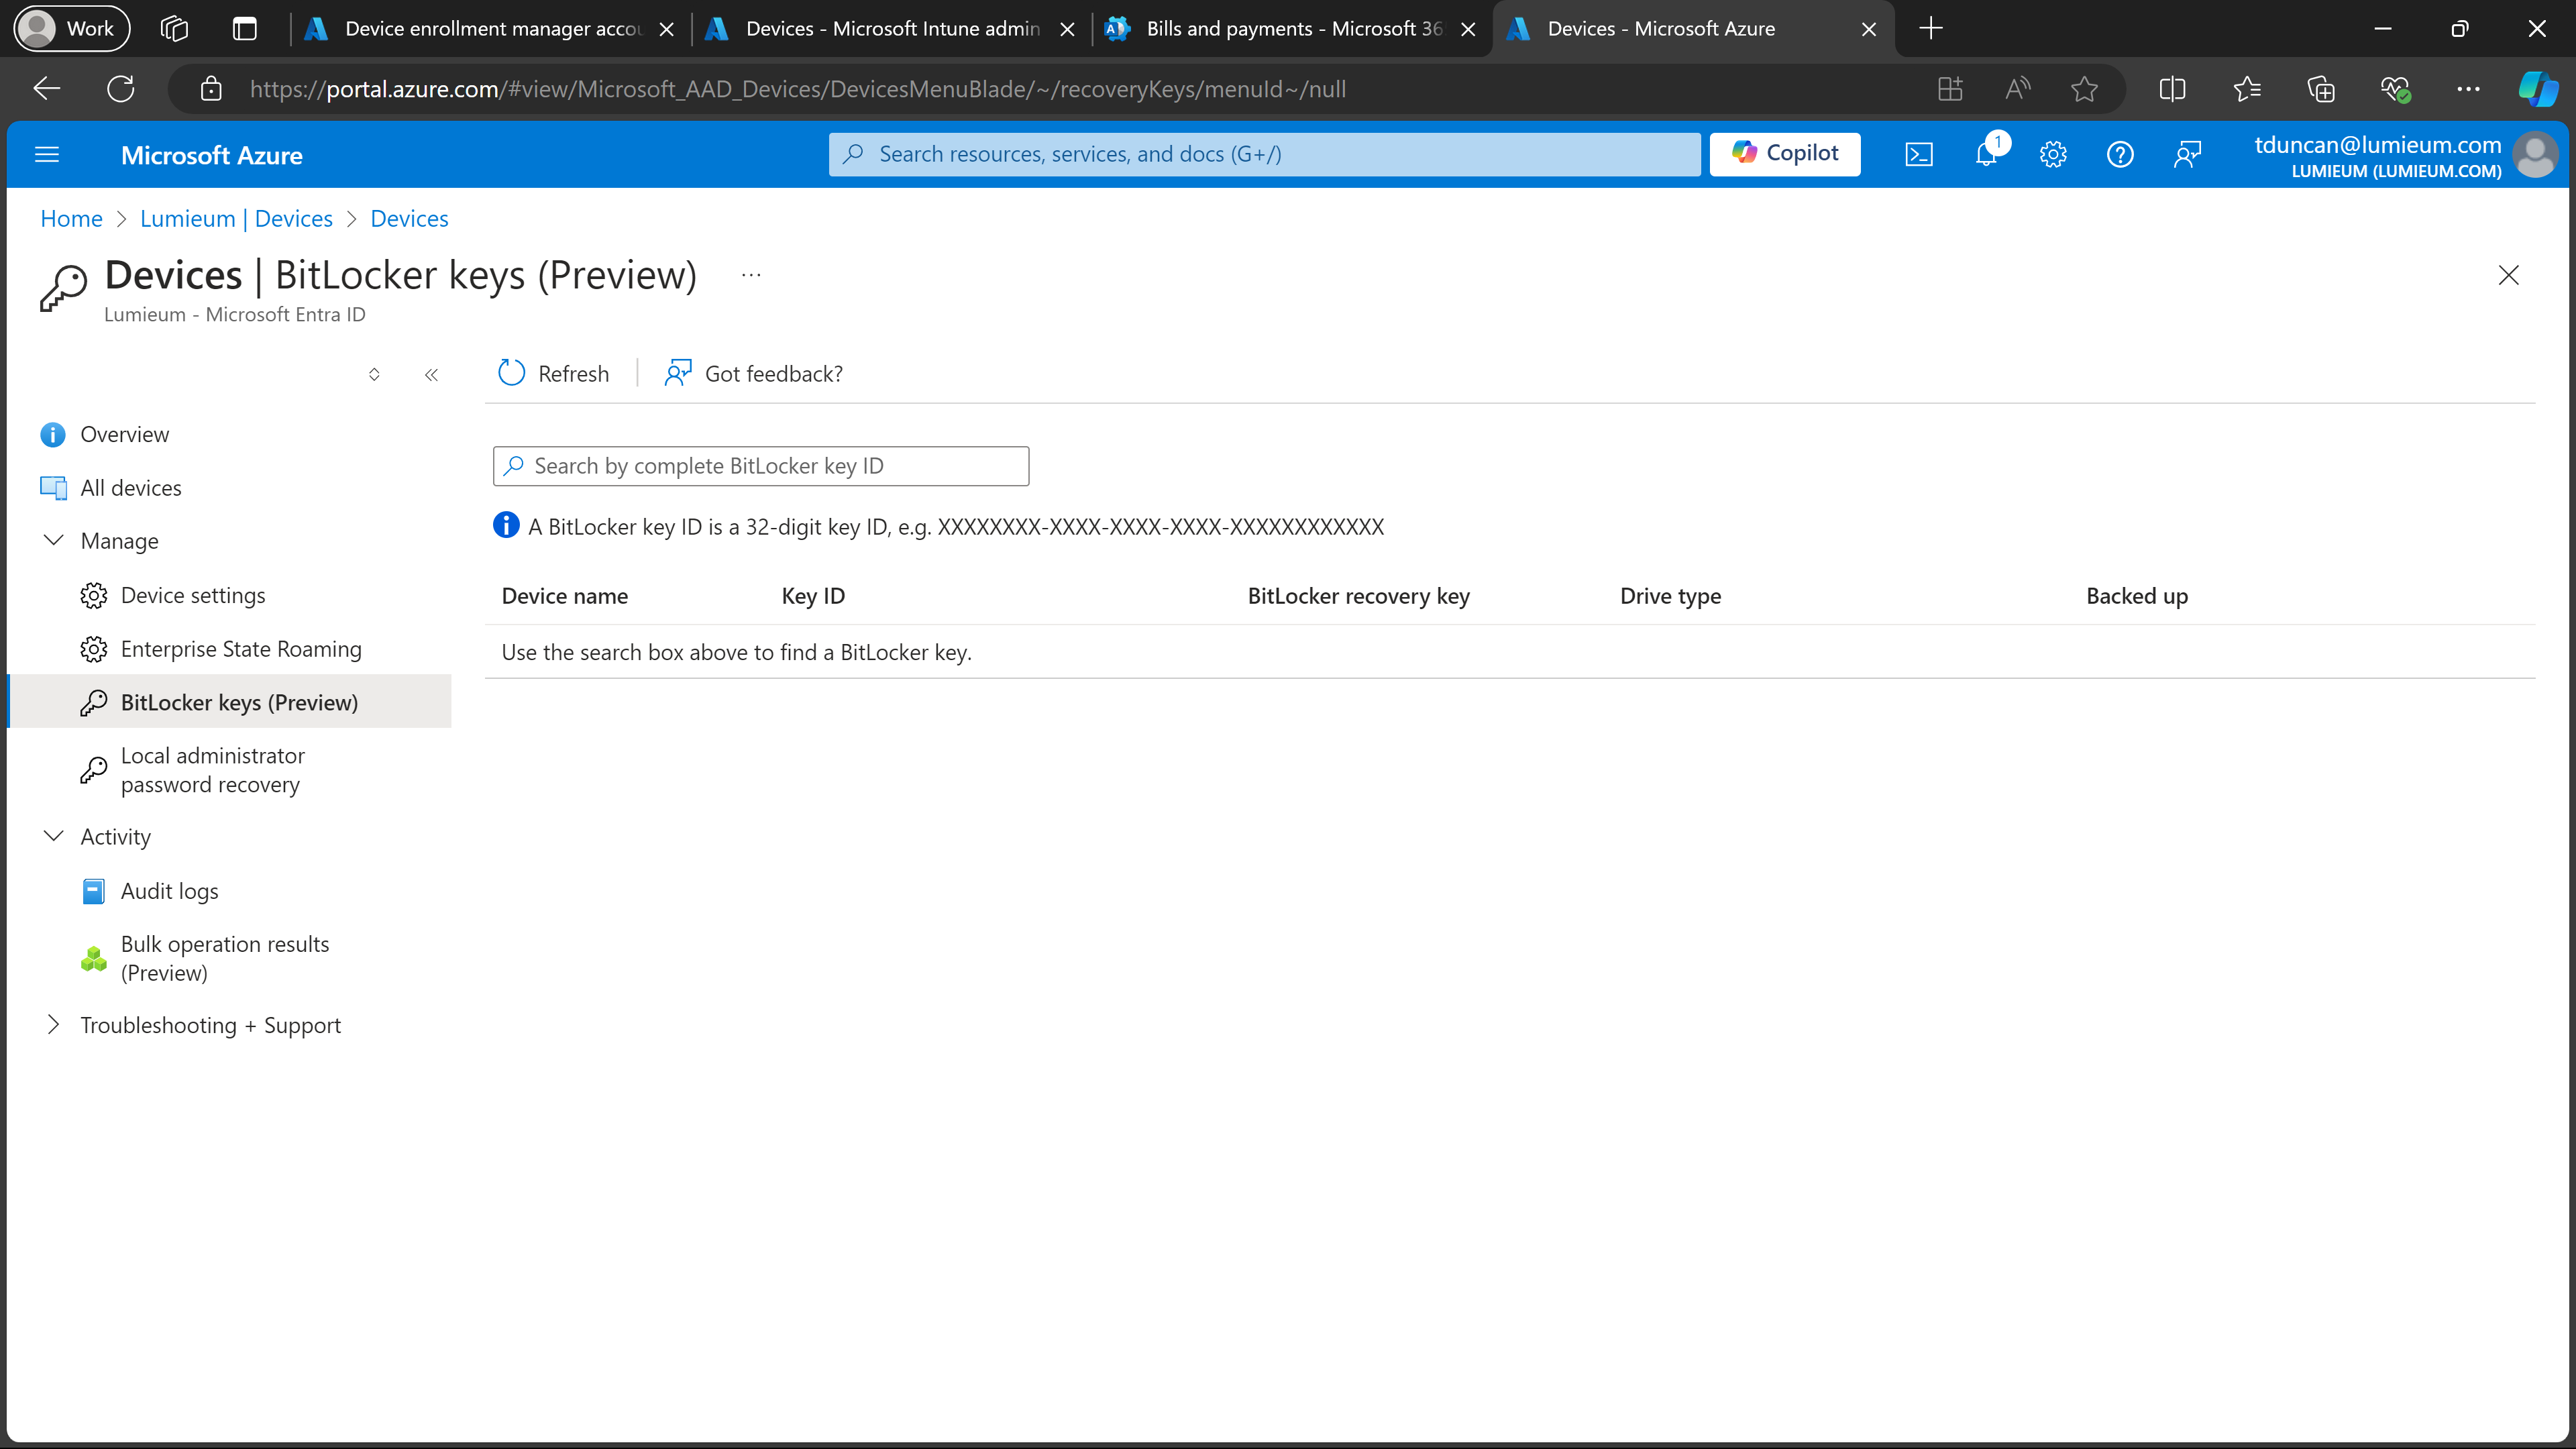The width and height of the screenshot is (2576, 1449).
Task: View site information lock icon
Action: point(211,89)
